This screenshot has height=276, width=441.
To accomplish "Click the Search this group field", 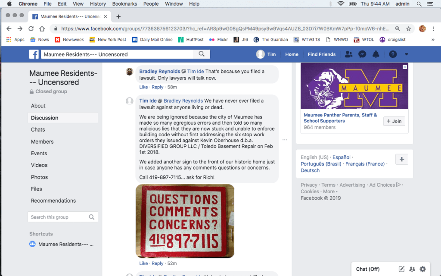I will click(58, 217).
